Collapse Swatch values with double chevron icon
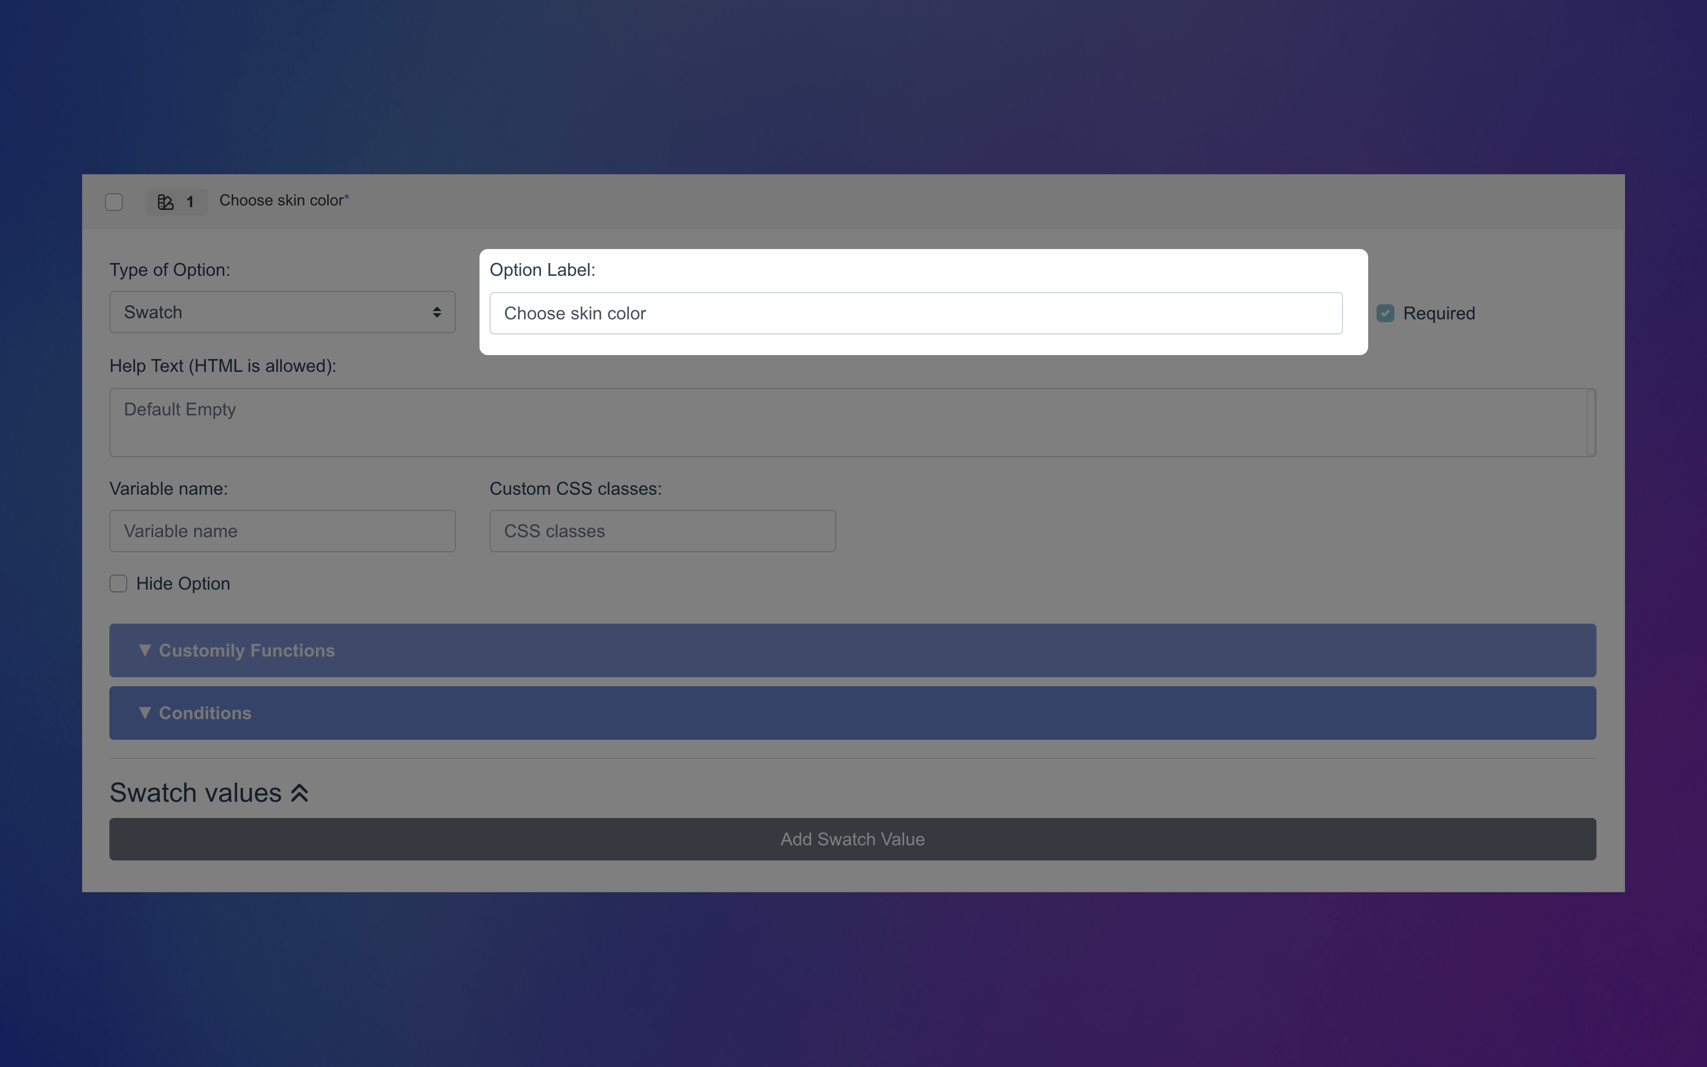 pyautogui.click(x=300, y=793)
